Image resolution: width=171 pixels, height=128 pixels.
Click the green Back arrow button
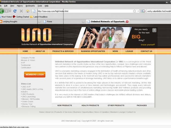pos(2,11)
